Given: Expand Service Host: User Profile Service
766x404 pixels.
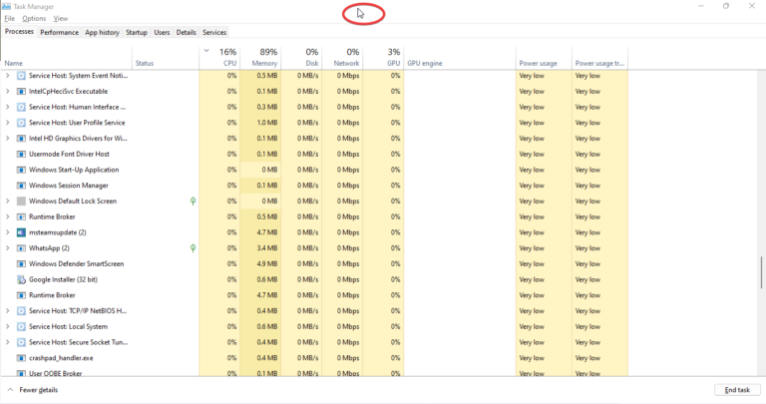Looking at the screenshot, I should pyautogui.click(x=8, y=123).
